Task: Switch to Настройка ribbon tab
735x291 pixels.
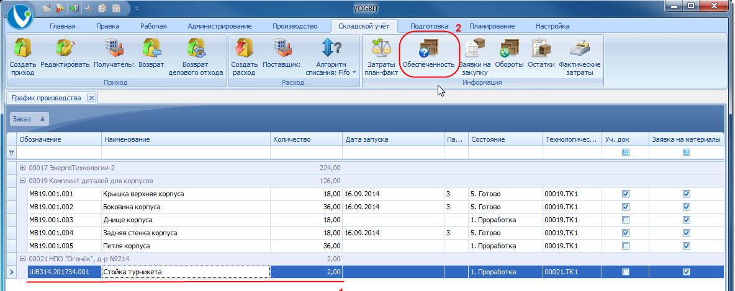Action: pyautogui.click(x=552, y=26)
